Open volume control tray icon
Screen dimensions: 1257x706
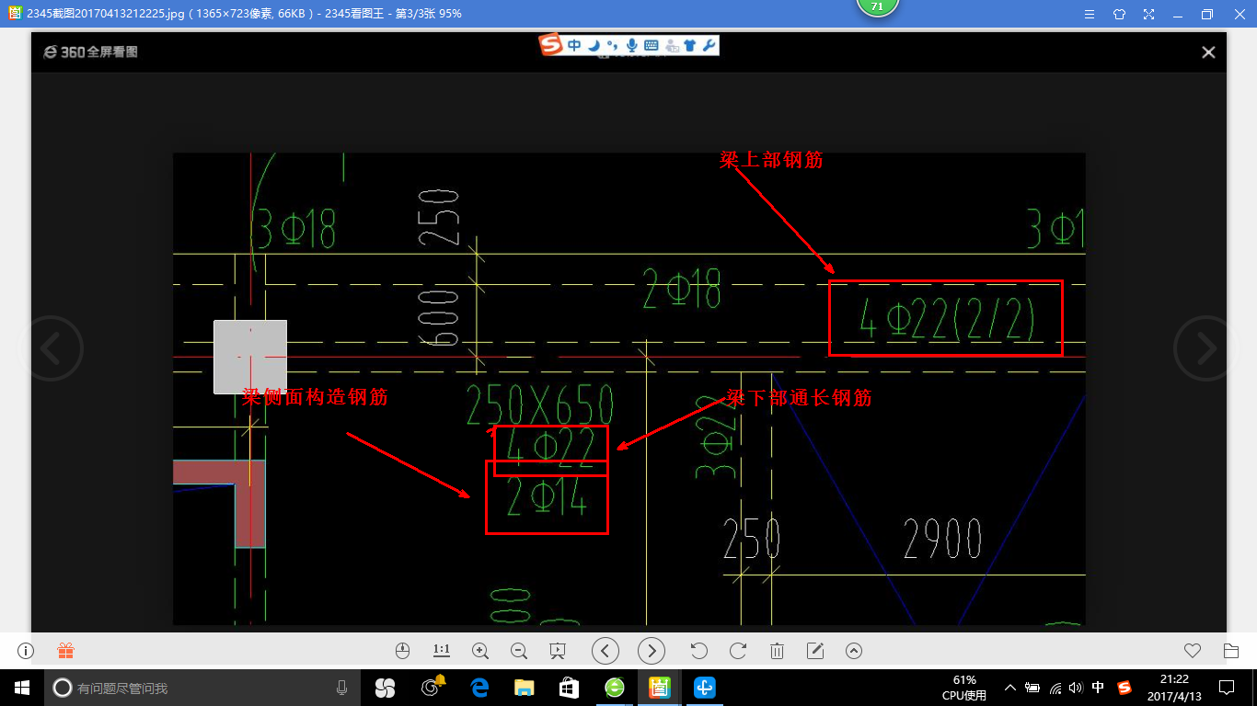(x=1077, y=688)
